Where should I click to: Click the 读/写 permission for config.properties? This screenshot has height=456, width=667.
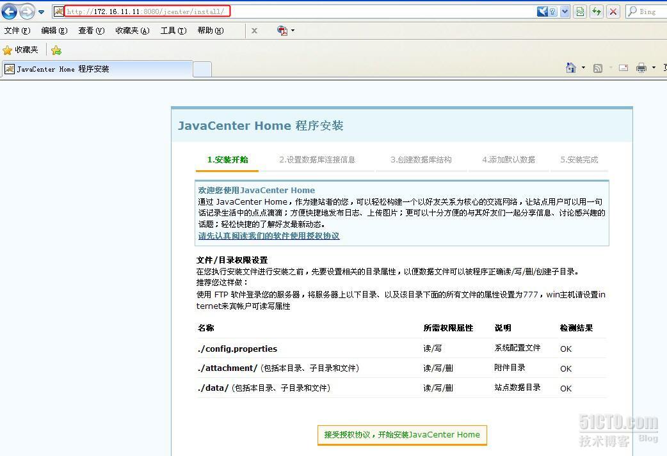point(432,349)
